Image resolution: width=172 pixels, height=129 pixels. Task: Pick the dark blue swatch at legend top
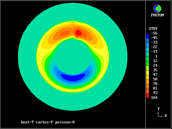pos(147,35)
